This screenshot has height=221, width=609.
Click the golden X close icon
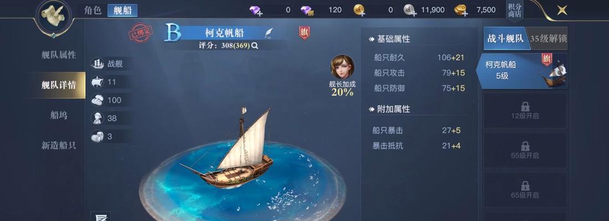click(x=562, y=10)
